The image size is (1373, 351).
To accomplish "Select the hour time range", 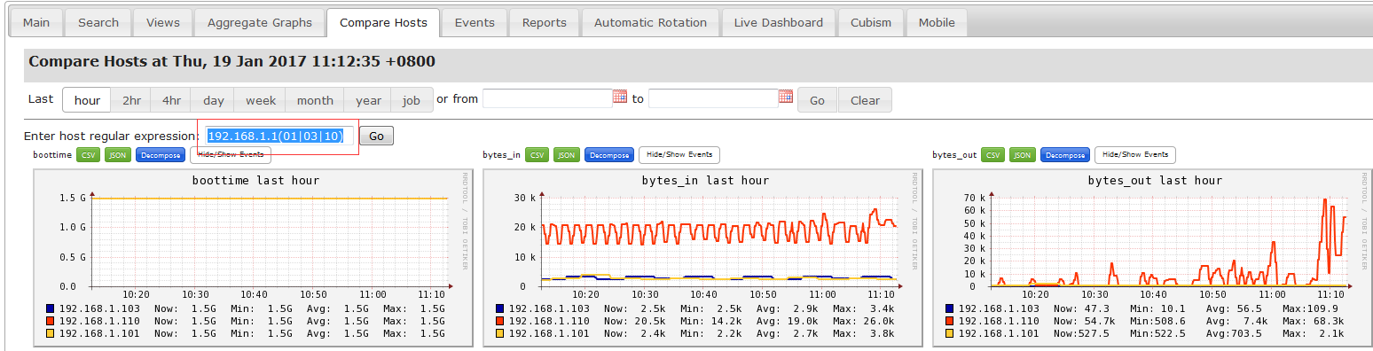I will [x=87, y=100].
